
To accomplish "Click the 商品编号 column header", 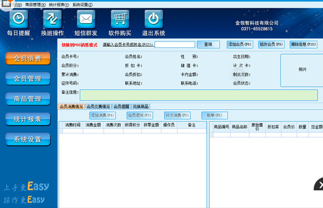I will tap(221, 127).
